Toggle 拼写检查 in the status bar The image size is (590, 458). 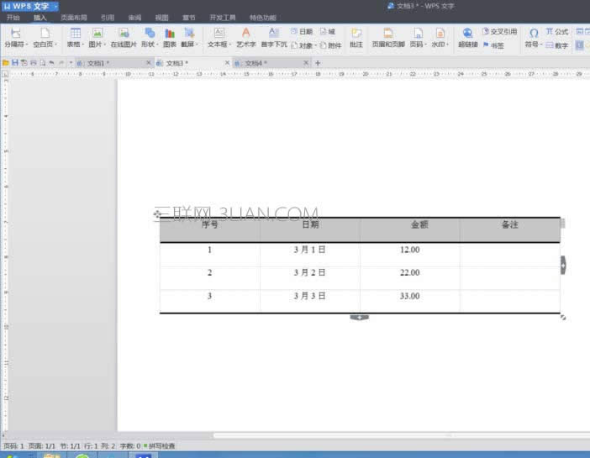click(160, 446)
